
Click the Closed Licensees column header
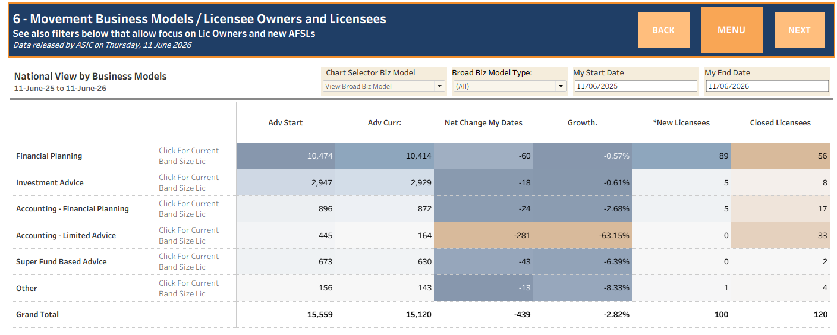pos(780,122)
